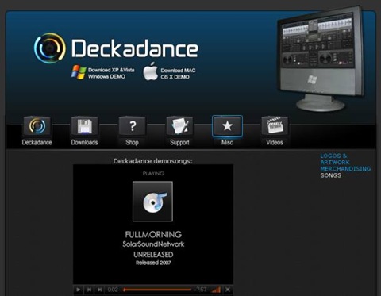Start playback with the play button

tap(79, 290)
